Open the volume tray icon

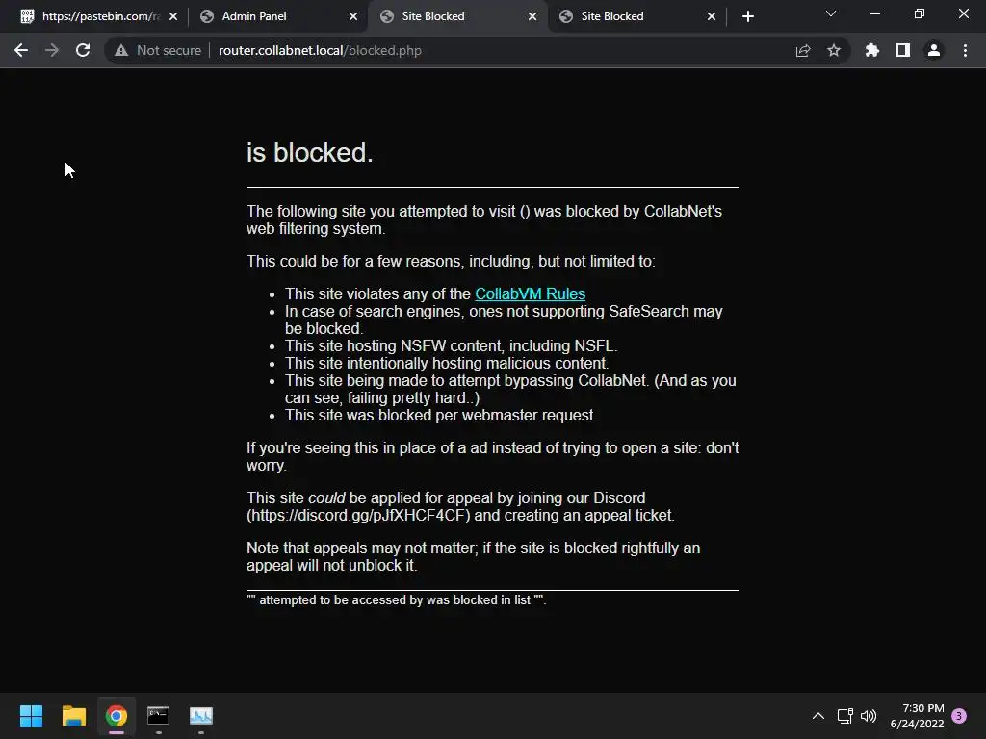869,716
